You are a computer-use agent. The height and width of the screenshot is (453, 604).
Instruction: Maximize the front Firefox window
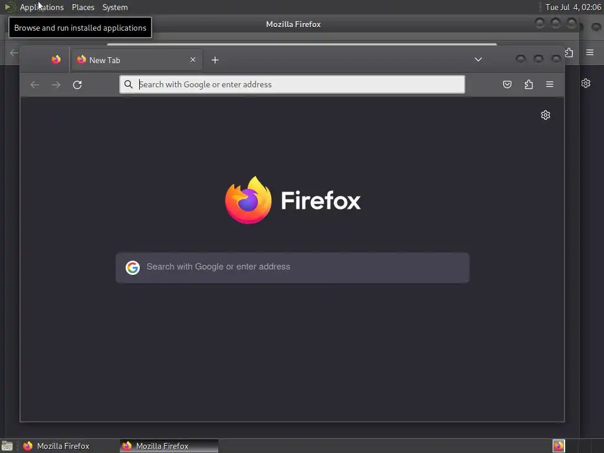point(538,58)
